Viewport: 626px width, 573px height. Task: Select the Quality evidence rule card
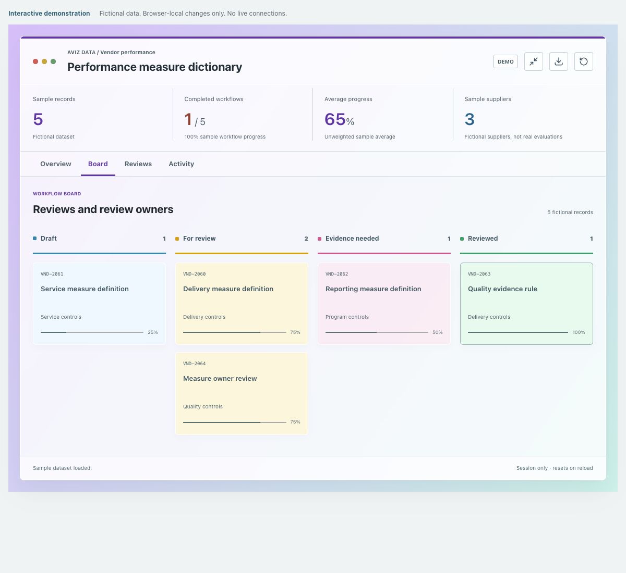[x=526, y=304]
